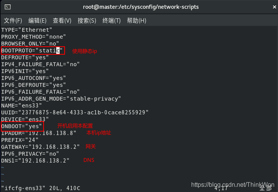
Task: Click the "ifcfg-ens33" 20L status line
Action: tap(41, 188)
